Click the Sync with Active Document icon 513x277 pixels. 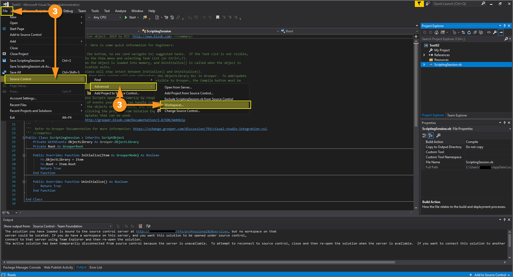[463, 32]
